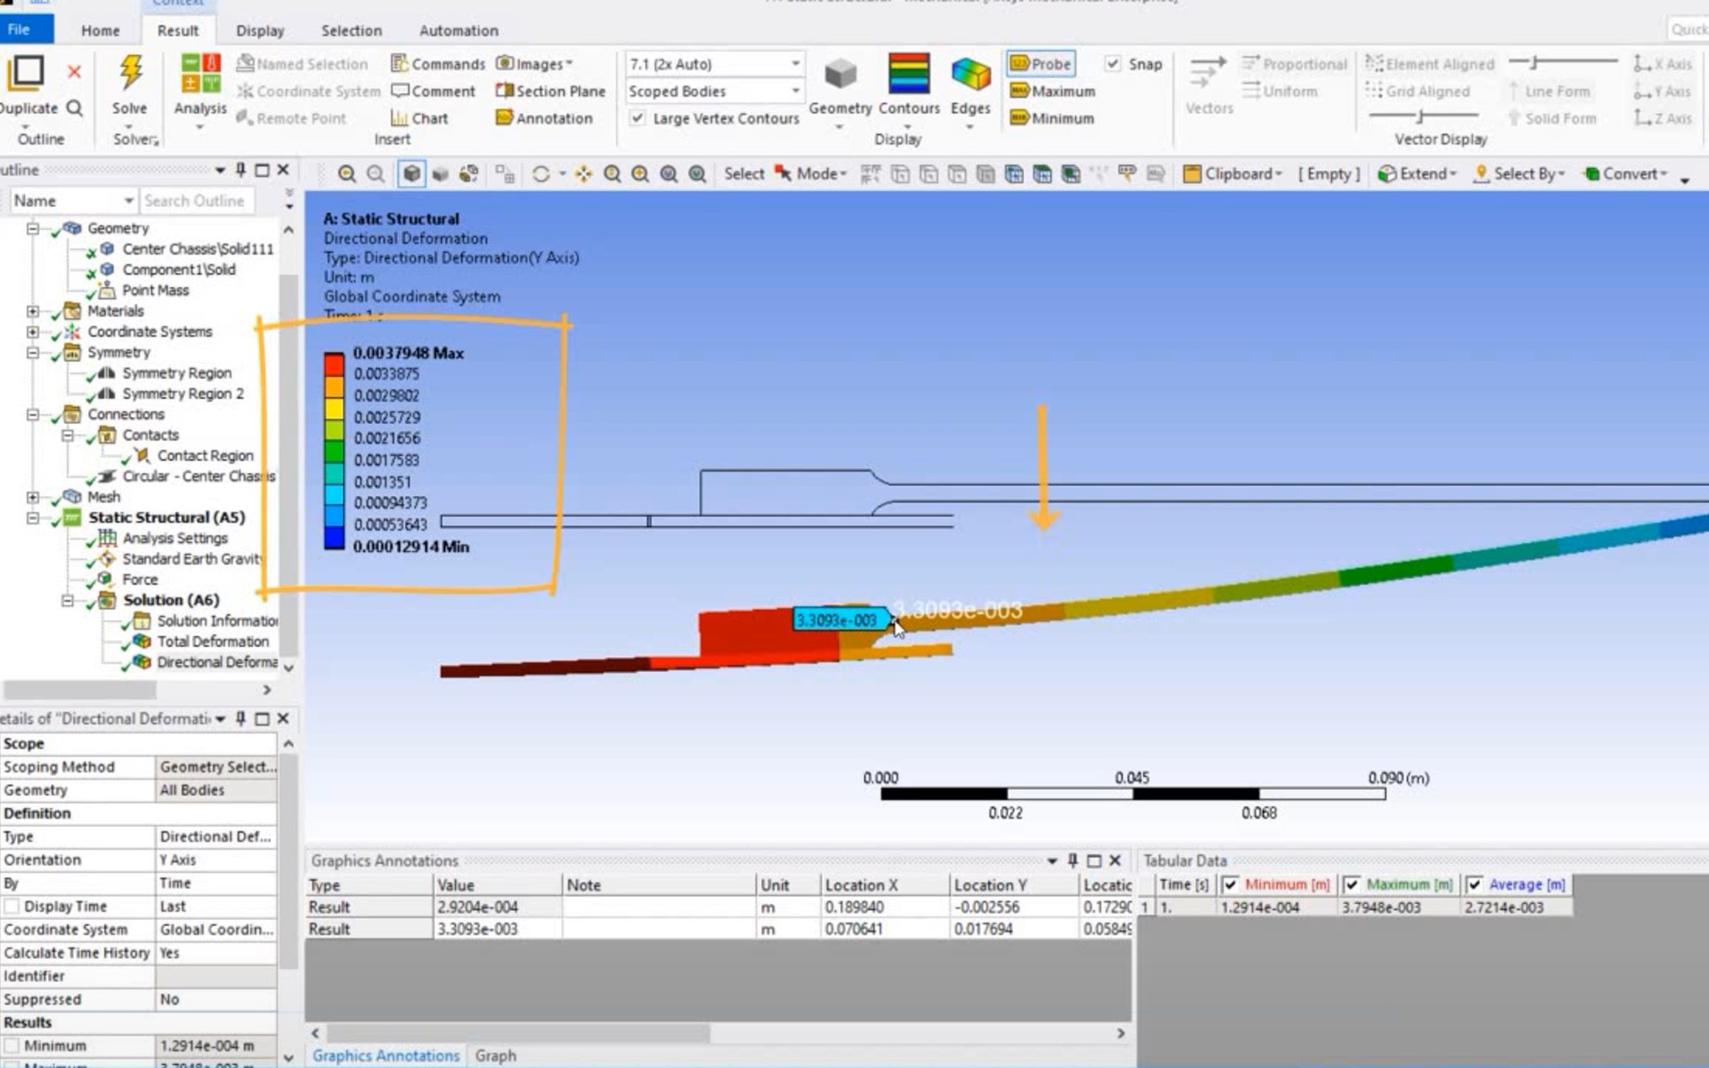Toggle the Minimum [m] column checkbox
The image size is (1709, 1068).
[1230, 885]
